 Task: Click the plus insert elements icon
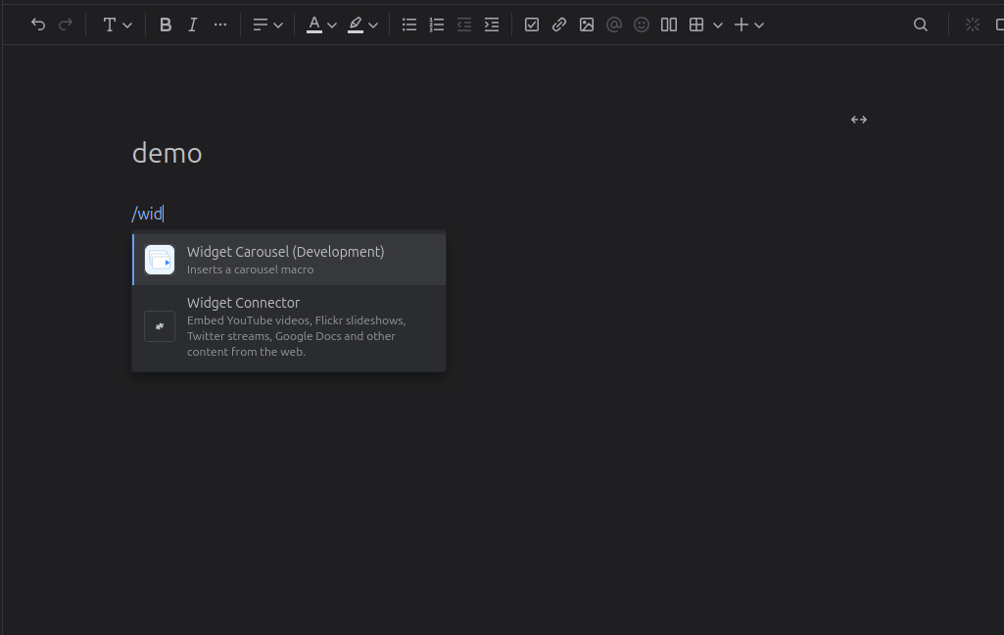point(741,25)
